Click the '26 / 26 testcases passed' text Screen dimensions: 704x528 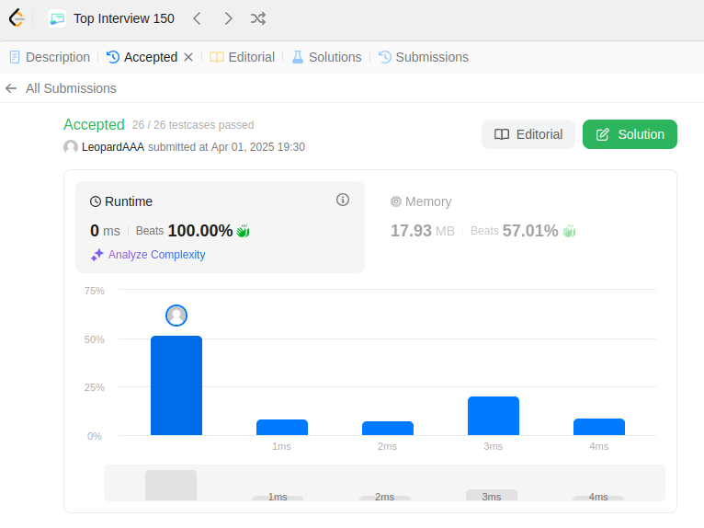point(193,125)
